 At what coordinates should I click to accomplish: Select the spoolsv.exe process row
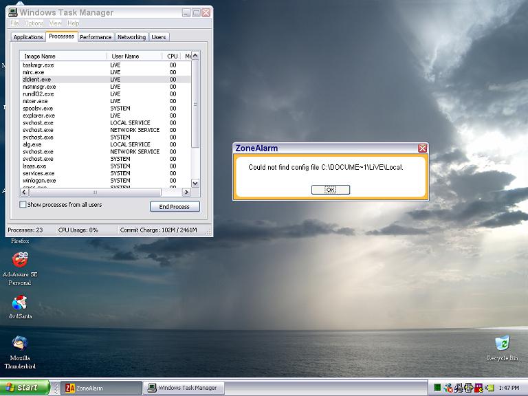[x=105, y=109]
